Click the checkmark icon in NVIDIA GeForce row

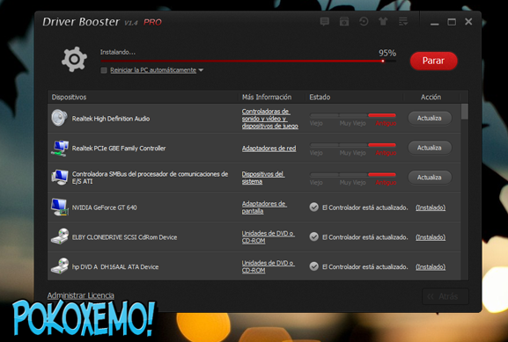[313, 207]
